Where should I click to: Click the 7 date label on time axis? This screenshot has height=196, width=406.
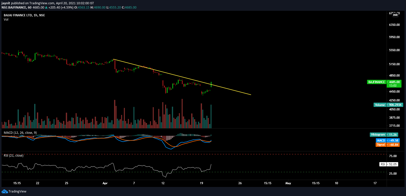(x=134, y=183)
